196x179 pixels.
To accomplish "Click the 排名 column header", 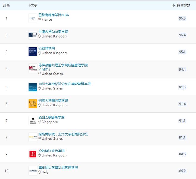I will (6, 5).
